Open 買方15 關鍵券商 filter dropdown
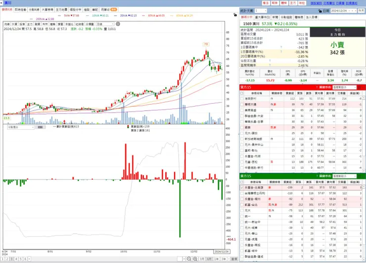 pyautogui.click(x=344, y=87)
